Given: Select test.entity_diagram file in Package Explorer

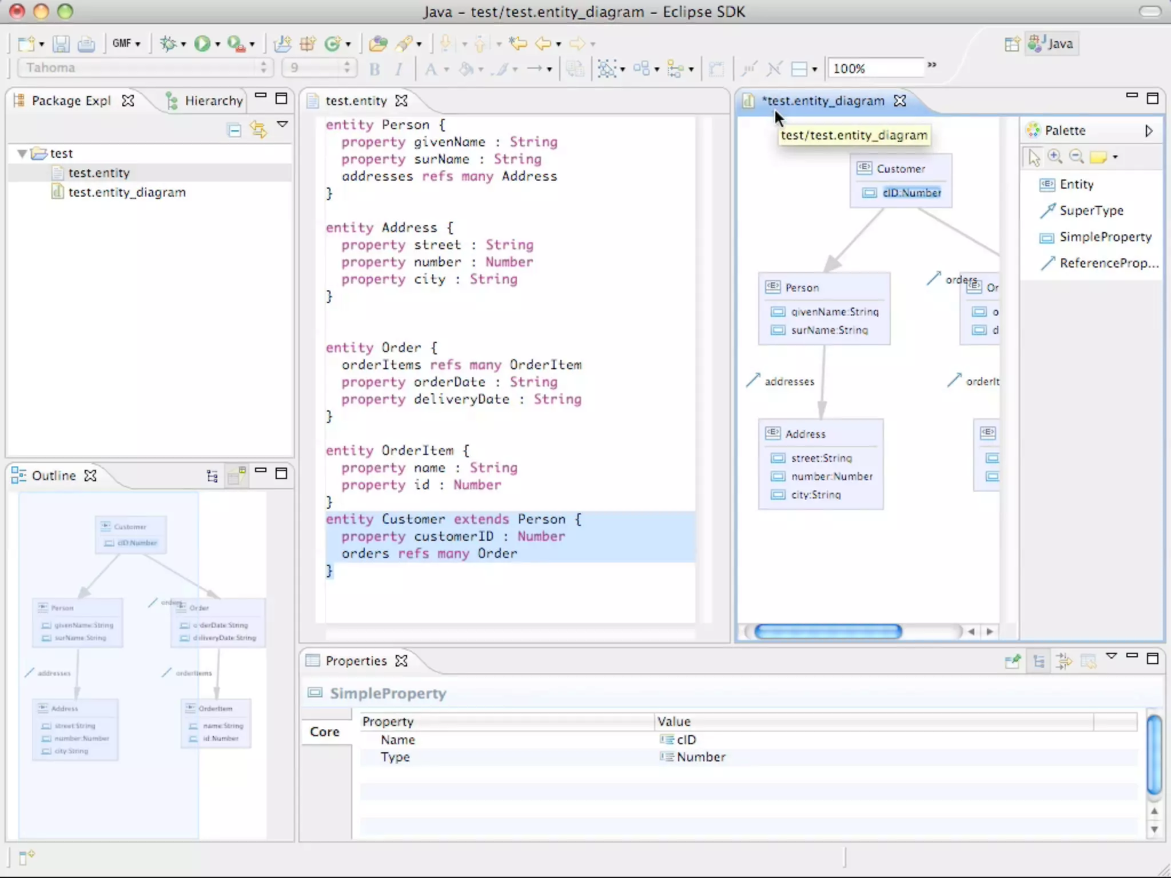Looking at the screenshot, I should pos(127,192).
